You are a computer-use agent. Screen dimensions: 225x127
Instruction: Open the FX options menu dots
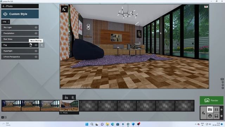pyautogui.click(x=8, y=22)
